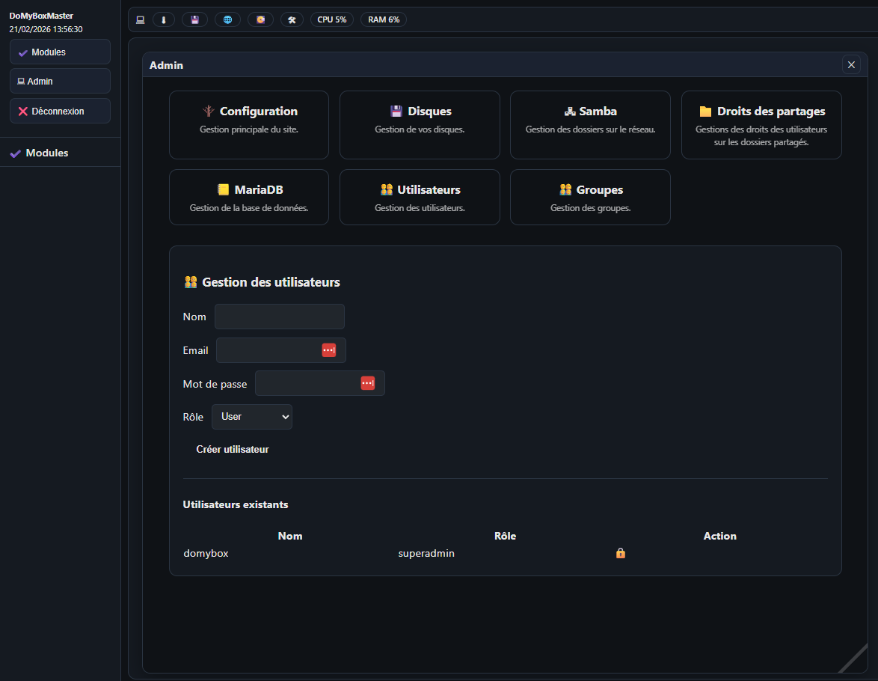Click the thermometer icon in top bar

[x=164, y=19]
